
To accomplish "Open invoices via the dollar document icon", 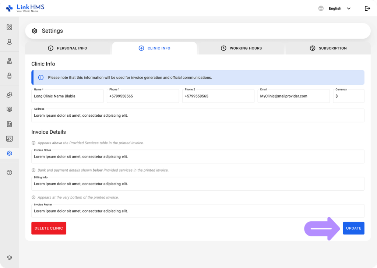I will click(x=9, y=124).
